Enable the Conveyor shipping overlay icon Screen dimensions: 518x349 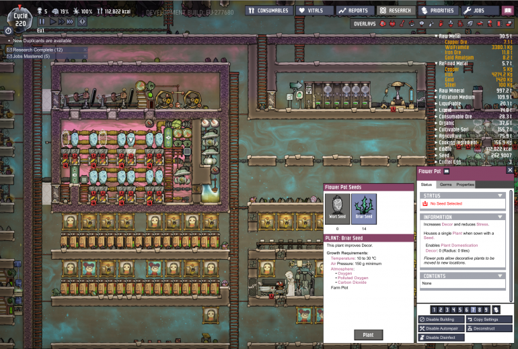click(x=510, y=23)
